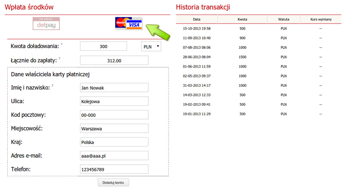344x193 pixels.
Task: Focus the Imię i nazwisko name field
Action: click(x=114, y=88)
